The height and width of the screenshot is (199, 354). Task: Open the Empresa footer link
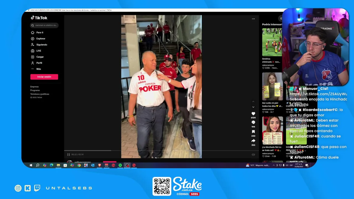click(35, 87)
